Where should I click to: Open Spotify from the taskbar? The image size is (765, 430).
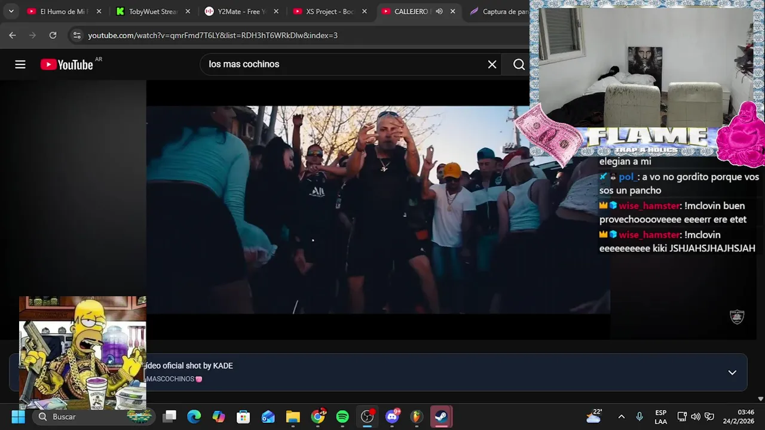pos(342,416)
